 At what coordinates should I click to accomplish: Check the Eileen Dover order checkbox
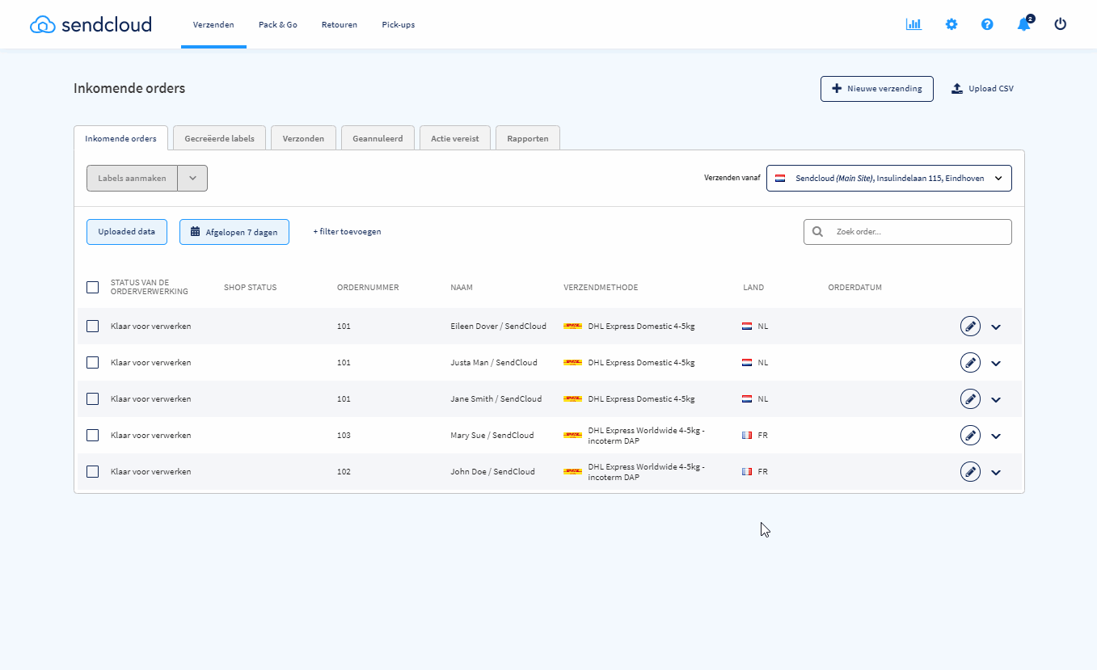93,327
